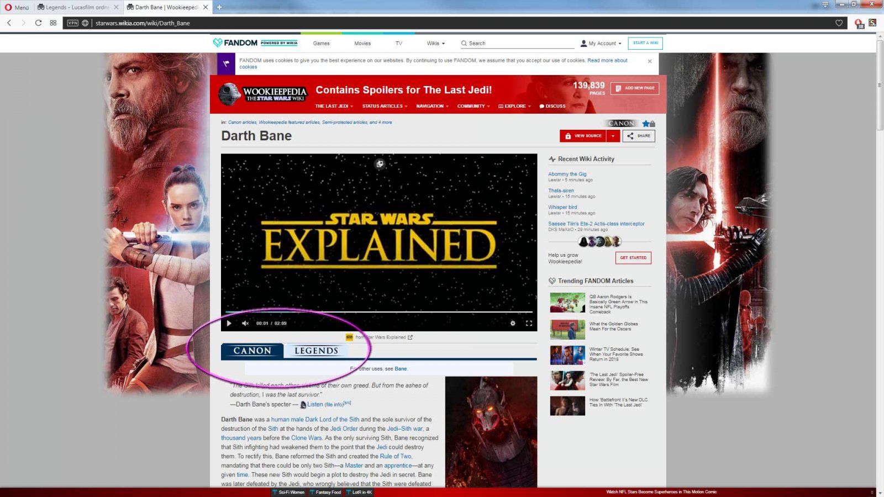Unmute the video volume icon

(245, 324)
